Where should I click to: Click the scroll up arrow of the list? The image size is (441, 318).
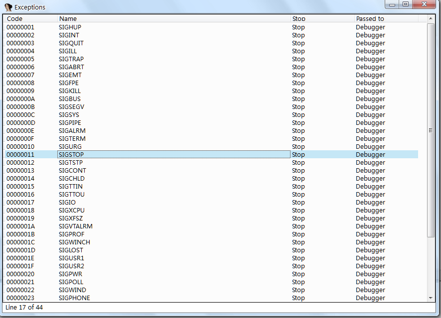[431, 18]
